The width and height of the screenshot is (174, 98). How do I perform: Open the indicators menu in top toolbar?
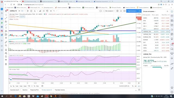click(35, 11)
